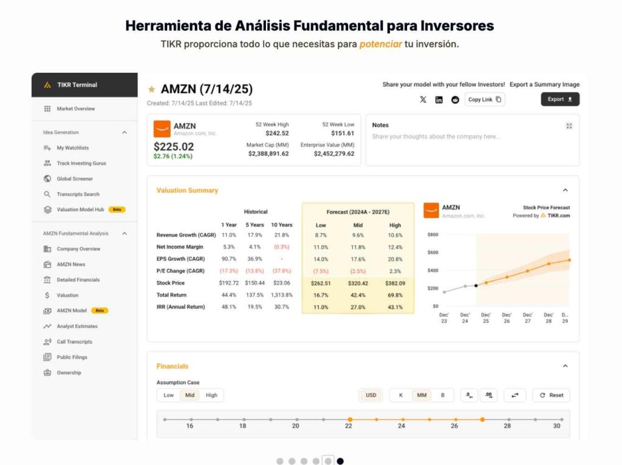This screenshot has height=465, width=622.
Task: Expand the Notes panel fullscreen icon
Action: [x=569, y=126]
